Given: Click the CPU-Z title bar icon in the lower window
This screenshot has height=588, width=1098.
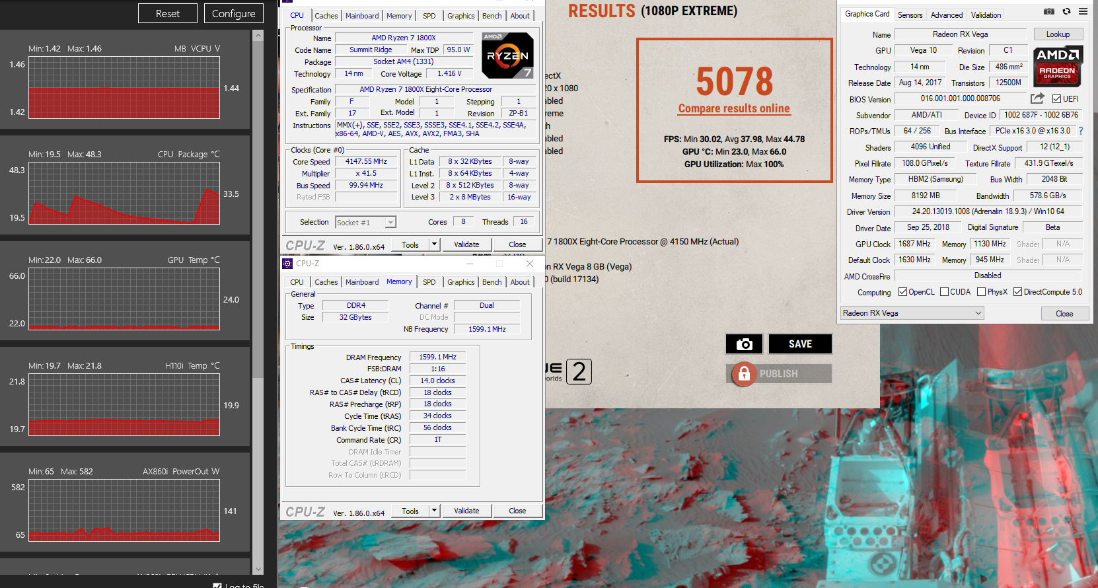Looking at the screenshot, I should coord(287,264).
